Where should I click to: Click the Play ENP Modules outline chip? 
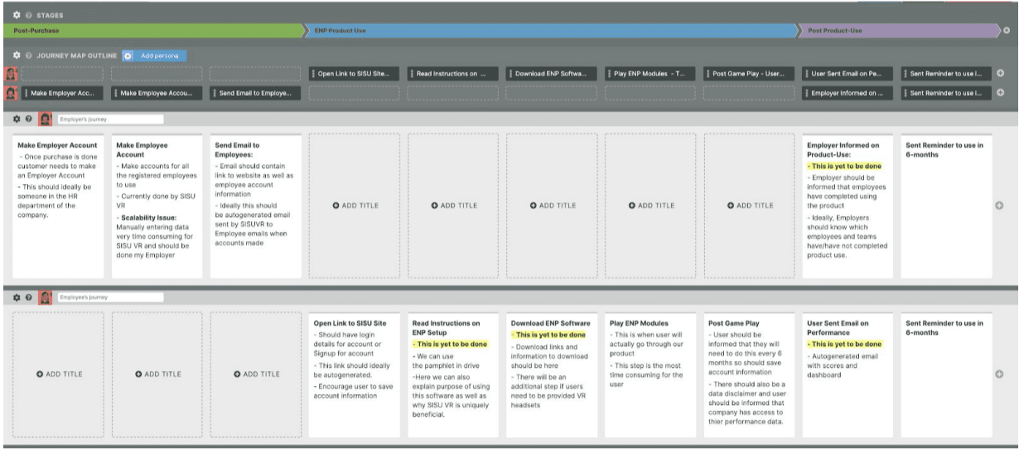click(x=649, y=74)
